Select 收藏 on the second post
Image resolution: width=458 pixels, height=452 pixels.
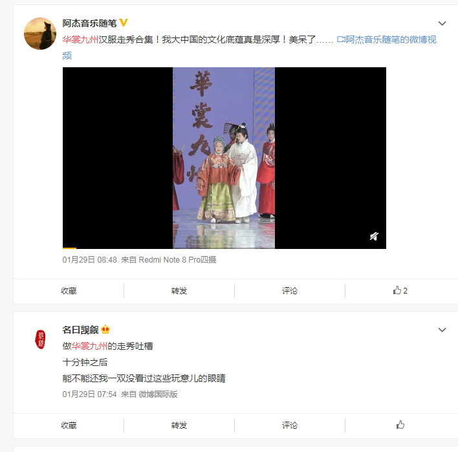point(69,425)
